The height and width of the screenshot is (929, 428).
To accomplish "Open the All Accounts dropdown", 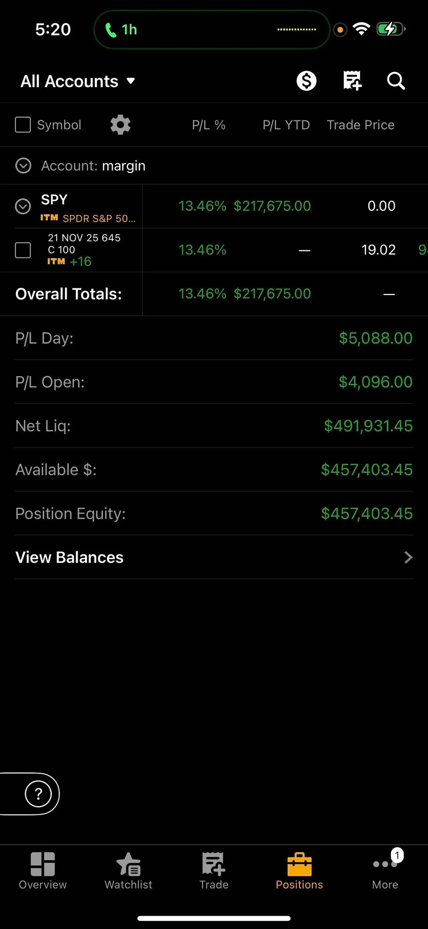I will (78, 81).
